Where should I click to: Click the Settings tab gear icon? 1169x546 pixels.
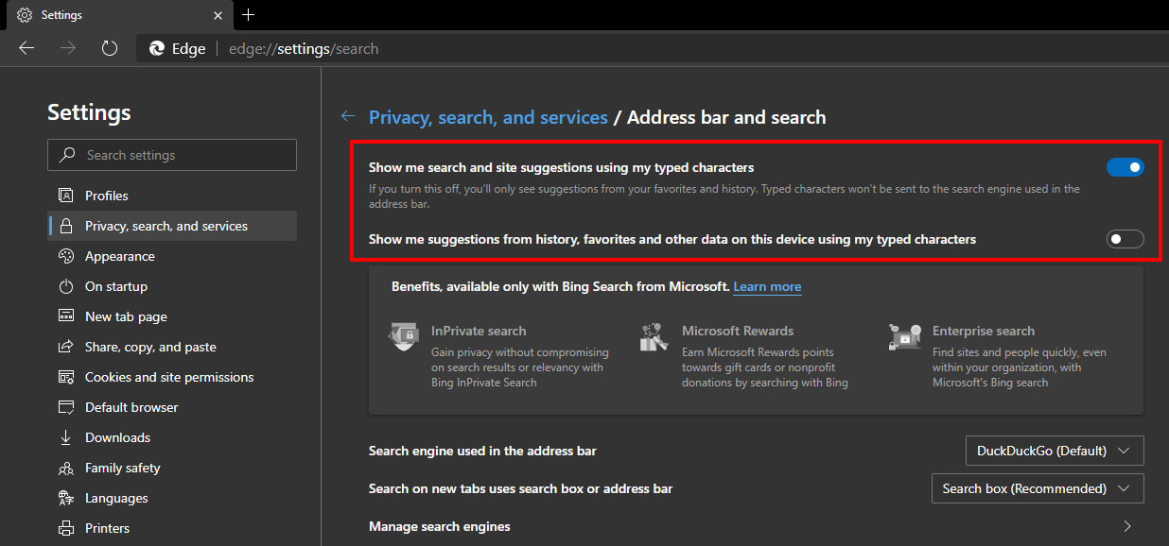(25, 15)
